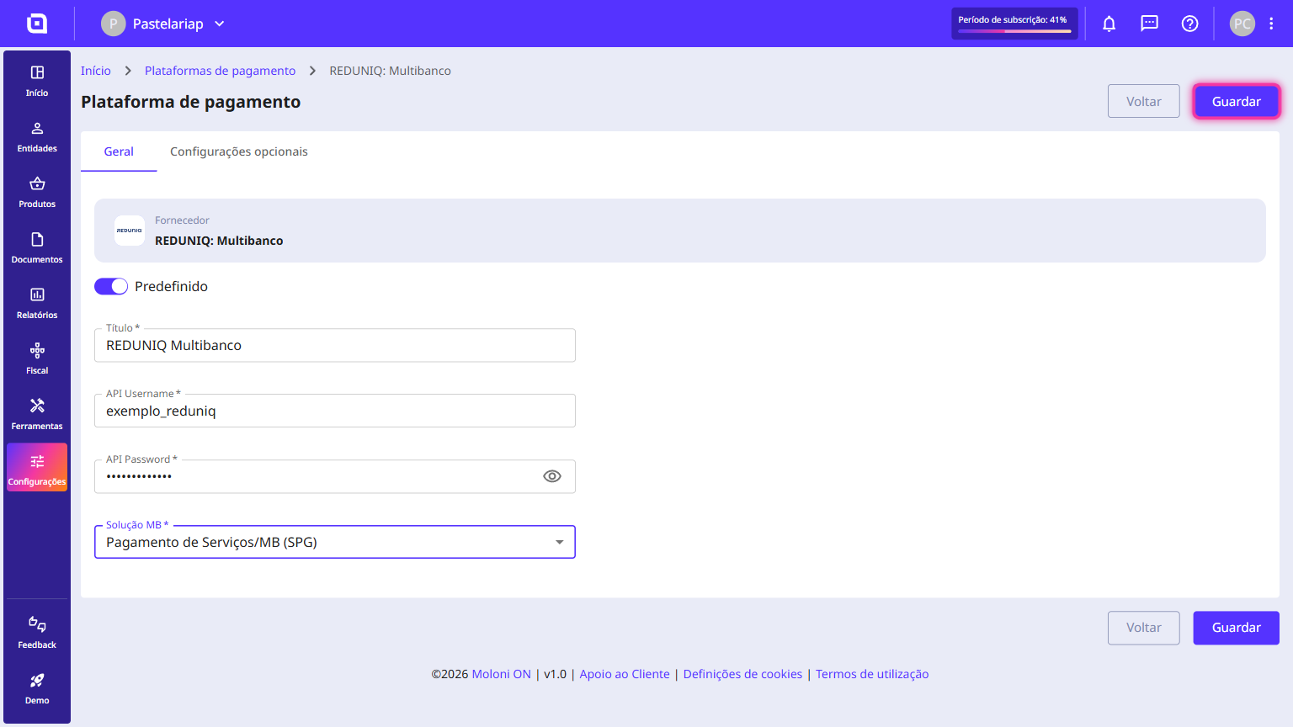The image size is (1293, 727).
Task: Open the vertical three-dot menu
Action: click(1271, 24)
